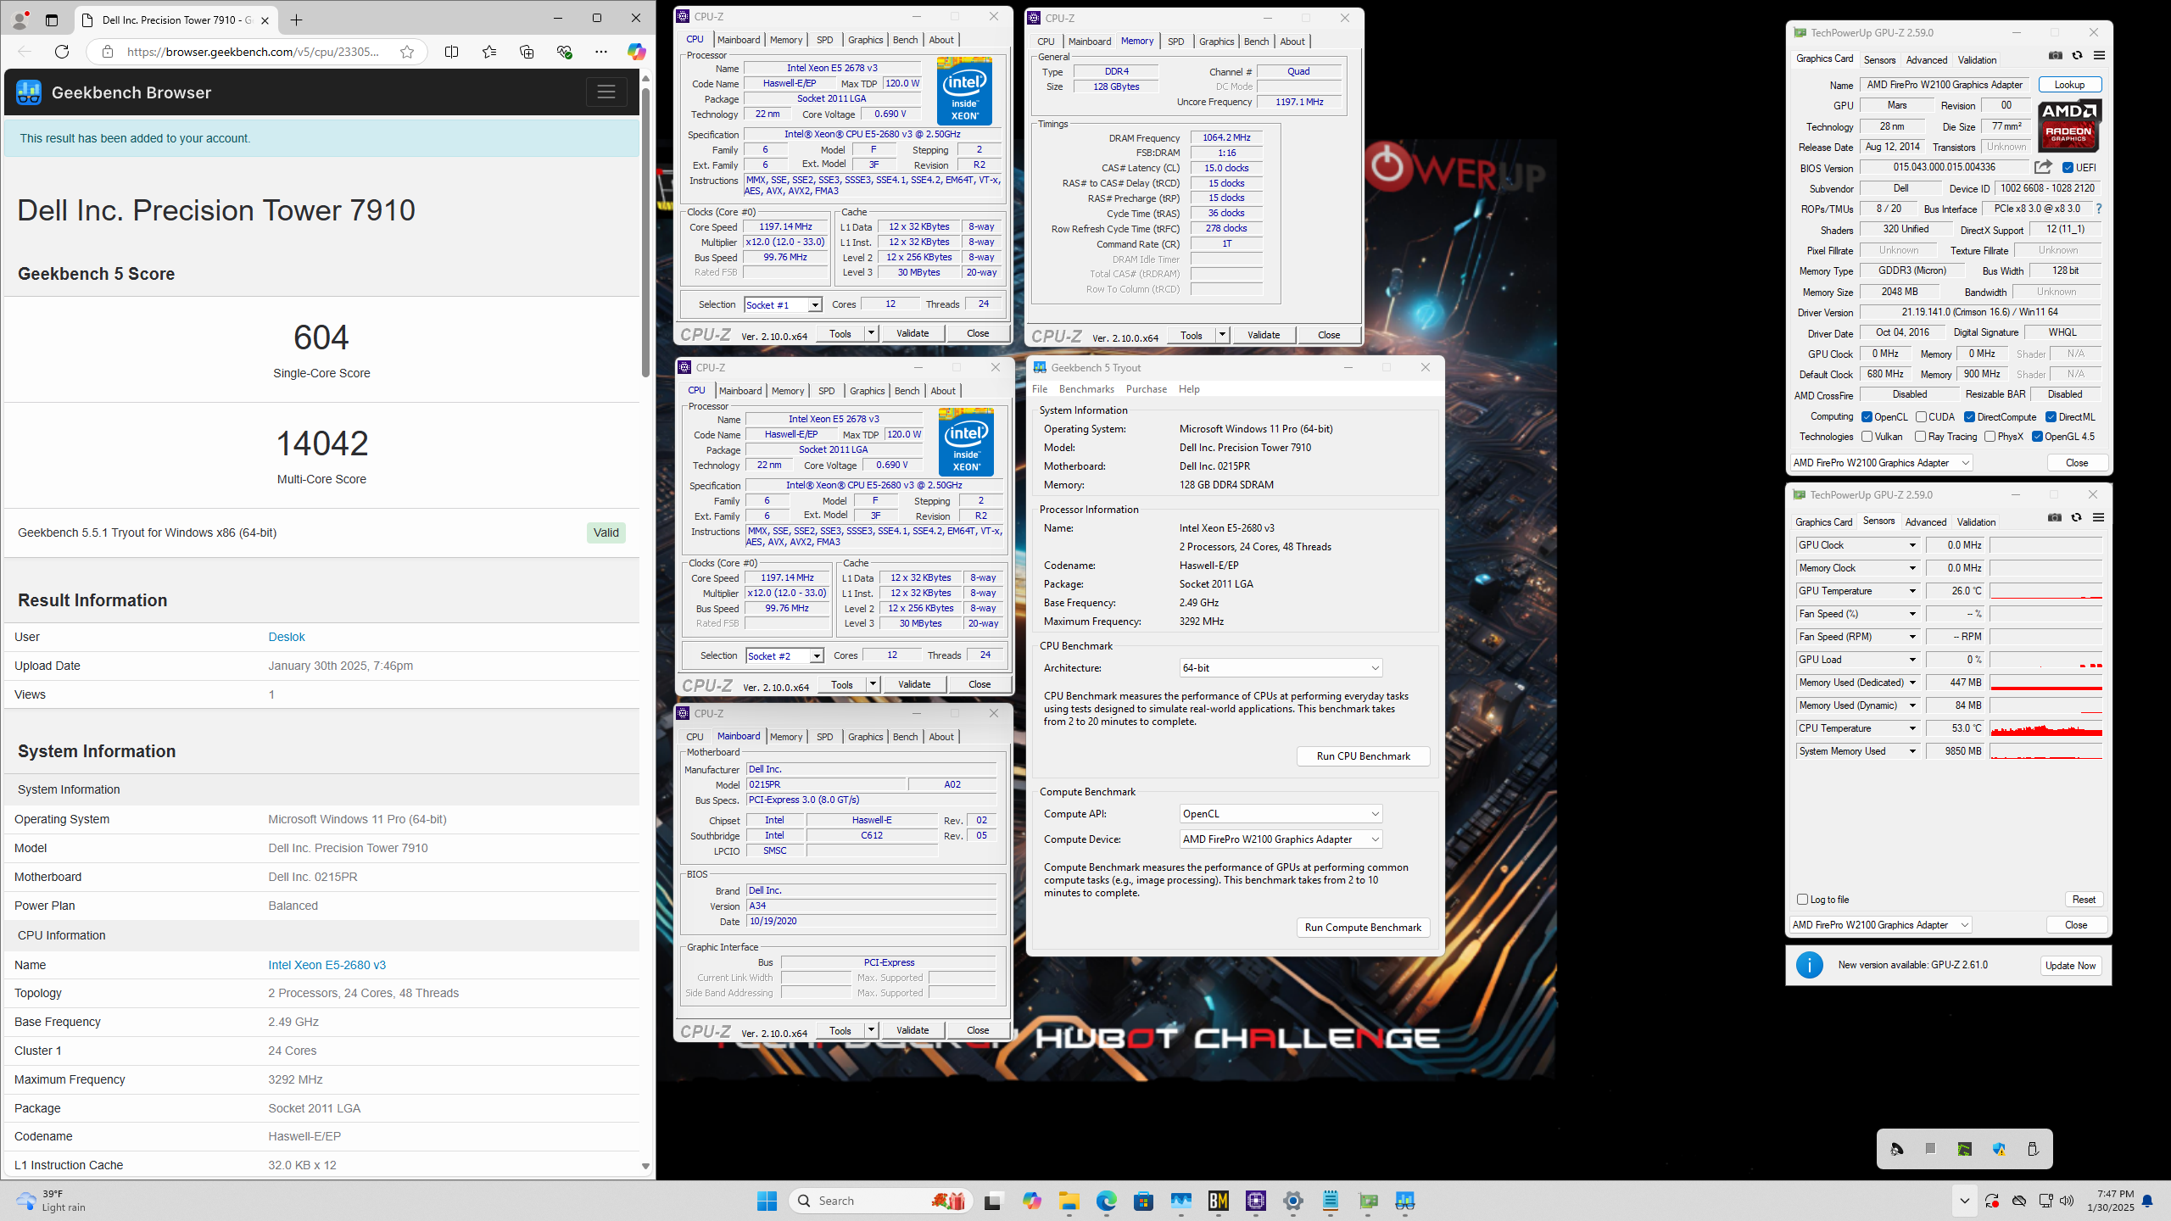Viewport: 2171px width, 1221px height.
Task: Switch to the SPD tab in the CPU-Z Memory window
Action: pyautogui.click(x=1175, y=41)
